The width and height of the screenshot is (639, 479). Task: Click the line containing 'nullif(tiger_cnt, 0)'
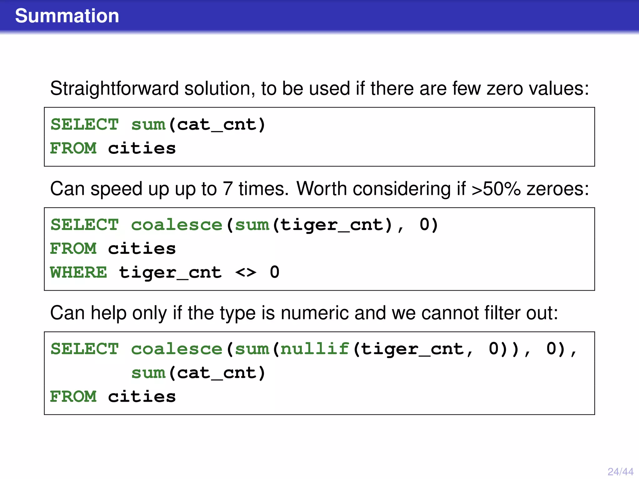pos(314,349)
